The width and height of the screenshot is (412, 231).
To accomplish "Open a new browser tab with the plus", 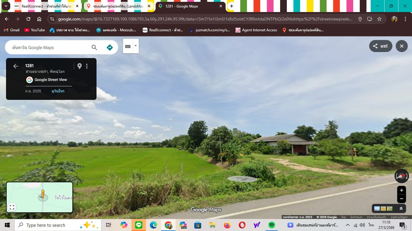I will (x=231, y=6).
